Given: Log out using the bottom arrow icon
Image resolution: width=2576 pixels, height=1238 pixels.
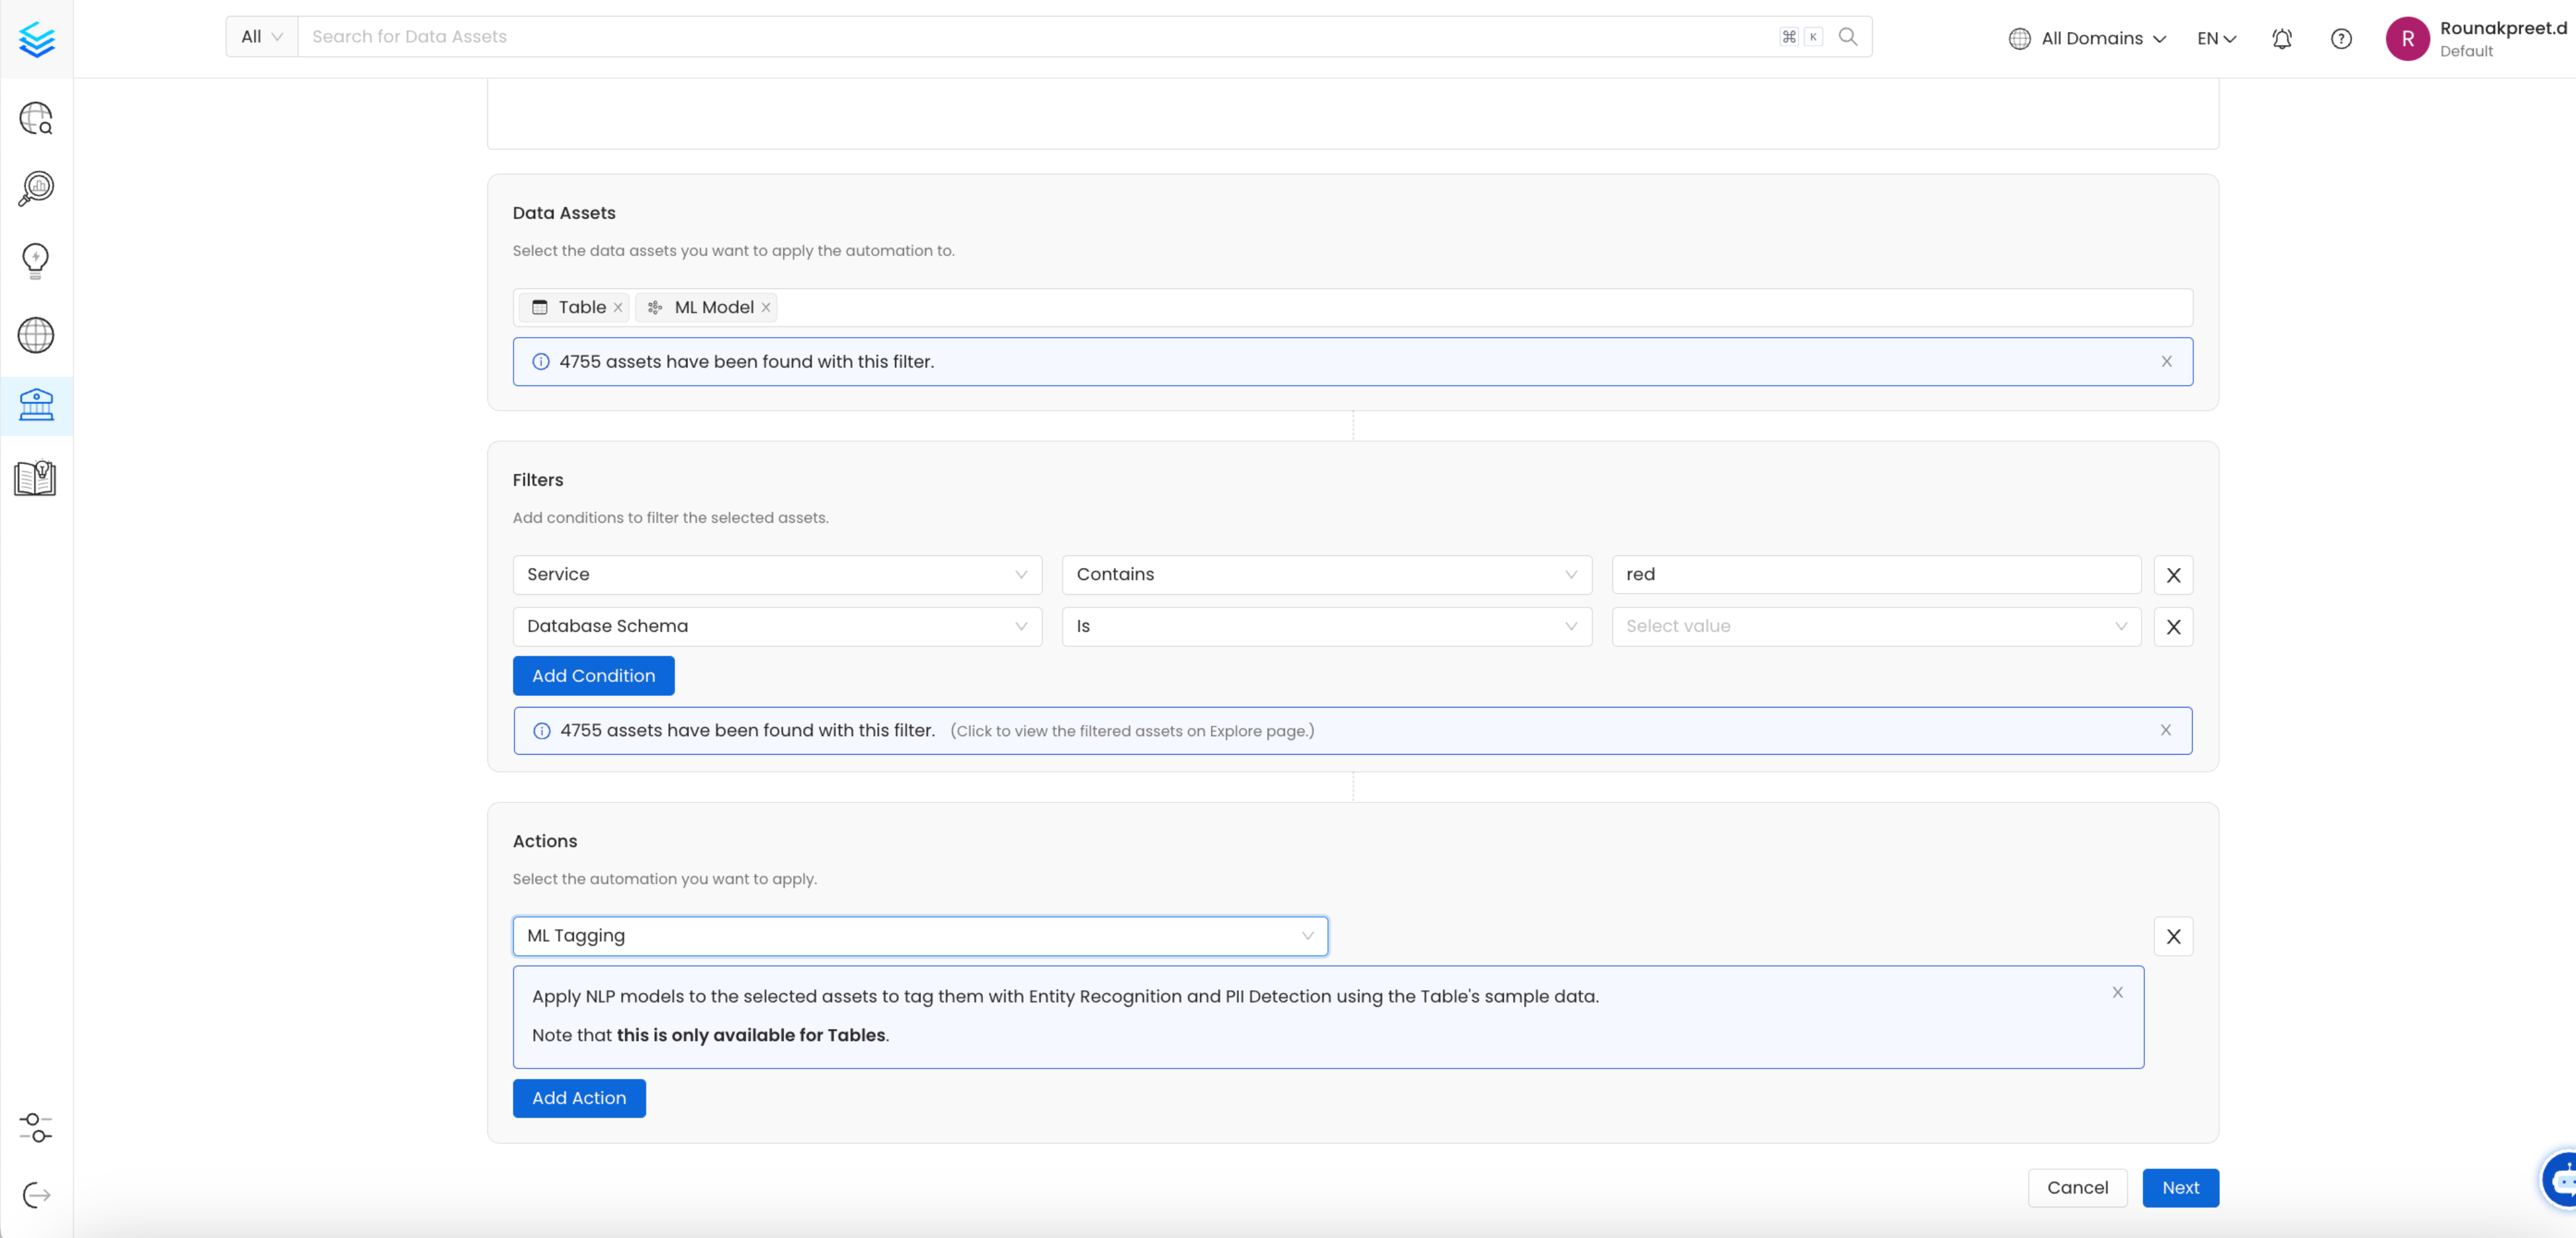Looking at the screenshot, I should point(36,1194).
